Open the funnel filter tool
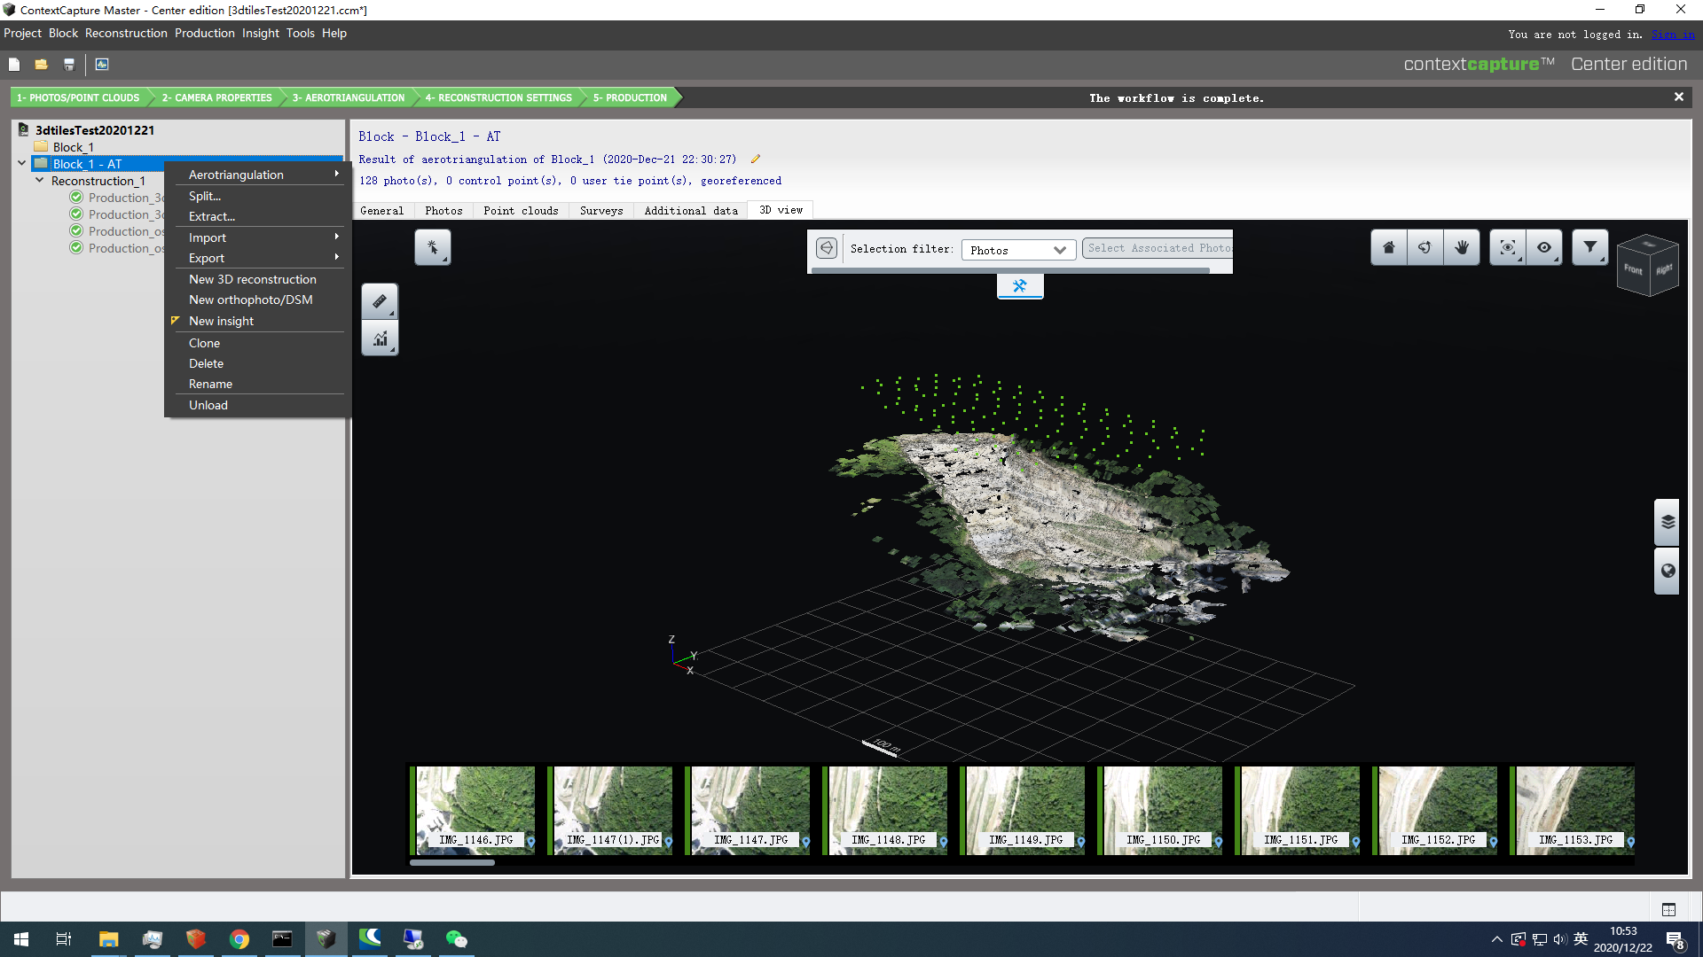The height and width of the screenshot is (957, 1703). [1590, 247]
